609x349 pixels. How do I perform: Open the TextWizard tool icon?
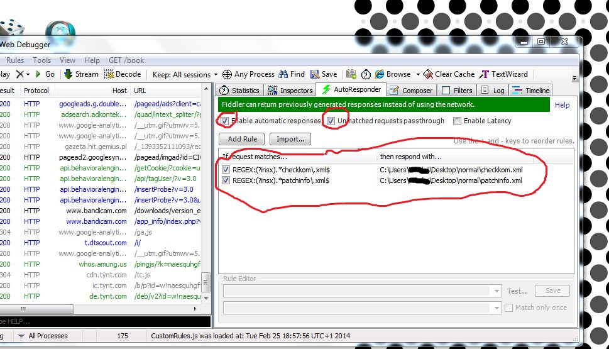[485, 74]
